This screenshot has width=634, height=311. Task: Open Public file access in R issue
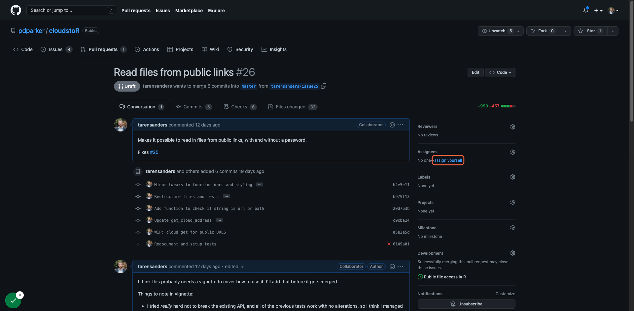(445, 277)
